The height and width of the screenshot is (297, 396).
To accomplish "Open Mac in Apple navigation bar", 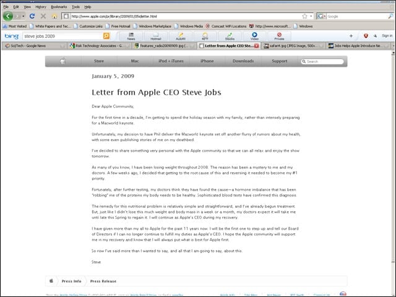I will point(135,61).
